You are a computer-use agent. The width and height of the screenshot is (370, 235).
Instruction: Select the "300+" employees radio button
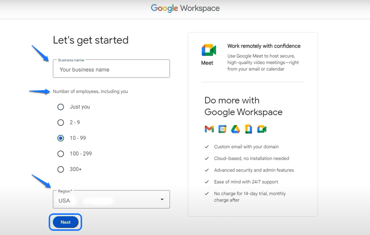tap(60, 169)
